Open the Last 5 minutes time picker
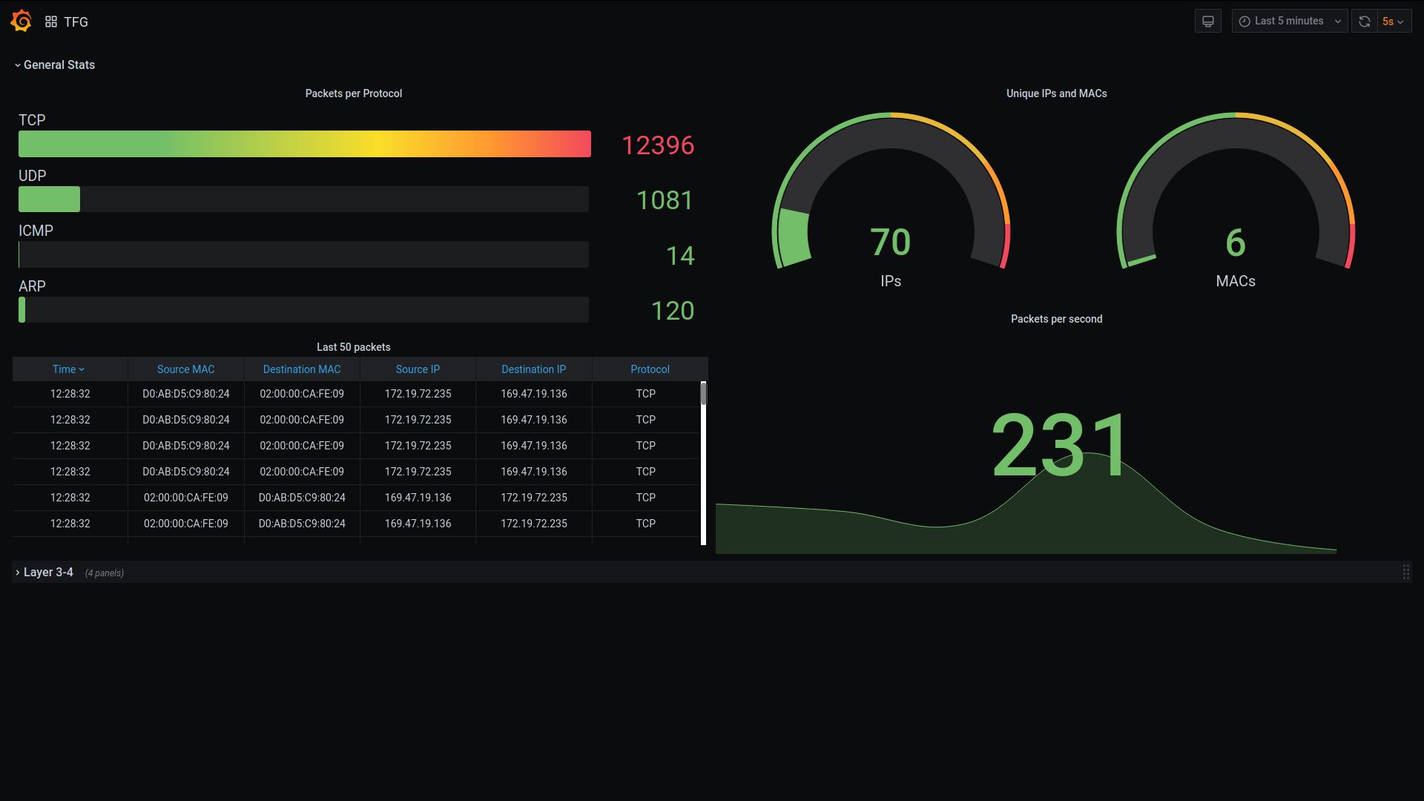The width and height of the screenshot is (1424, 801). click(x=1290, y=22)
